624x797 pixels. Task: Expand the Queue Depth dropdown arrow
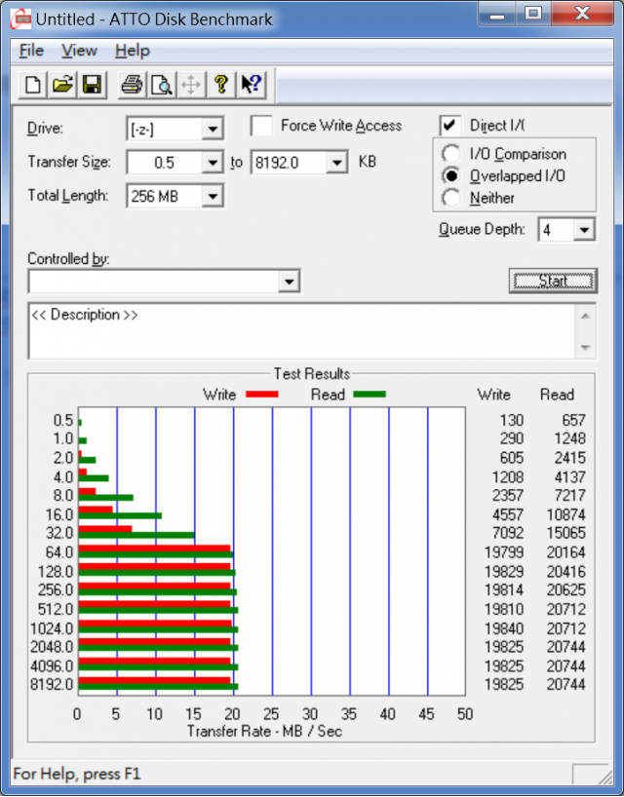point(584,230)
